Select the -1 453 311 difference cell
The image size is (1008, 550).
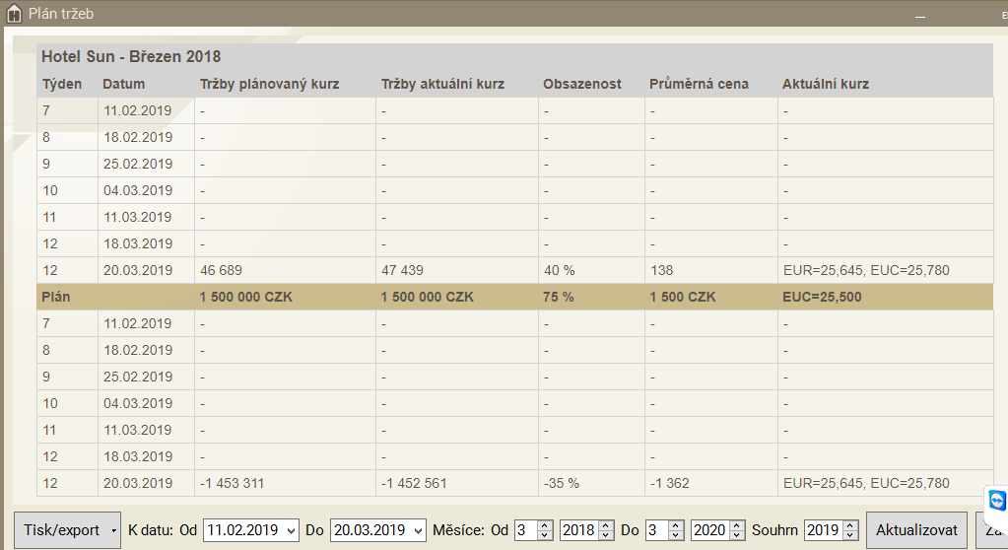pos(232,483)
